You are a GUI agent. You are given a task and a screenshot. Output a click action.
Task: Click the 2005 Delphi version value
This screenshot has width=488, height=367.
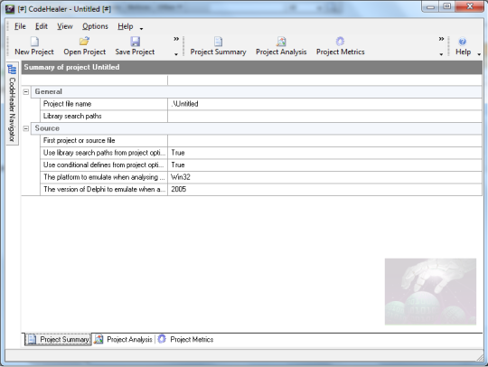[x=325, y=189]
